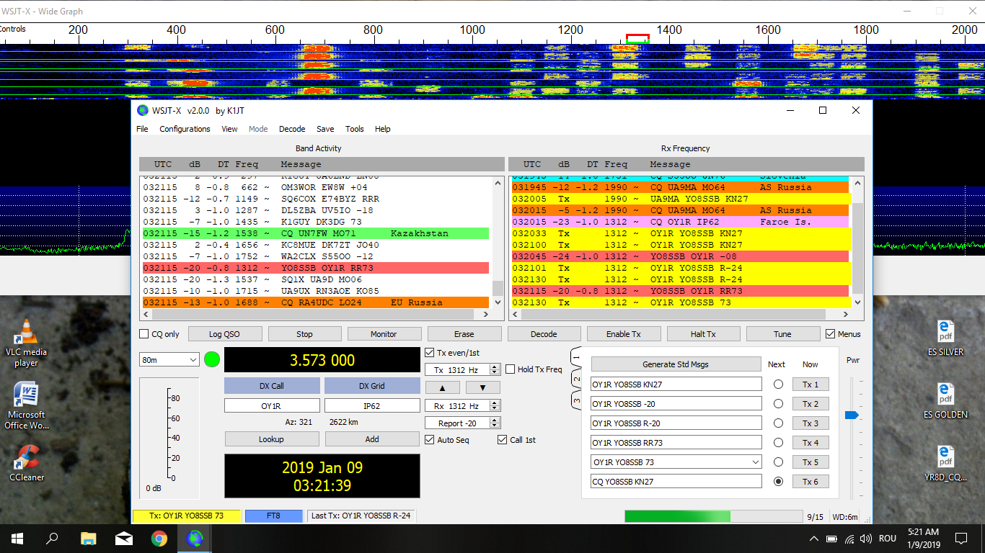Open the YR8D_CQ pdf desktop file
Image resolution: width=985 pixels, height=553 pixels.
pyautogui.click(x=945, y=463)
